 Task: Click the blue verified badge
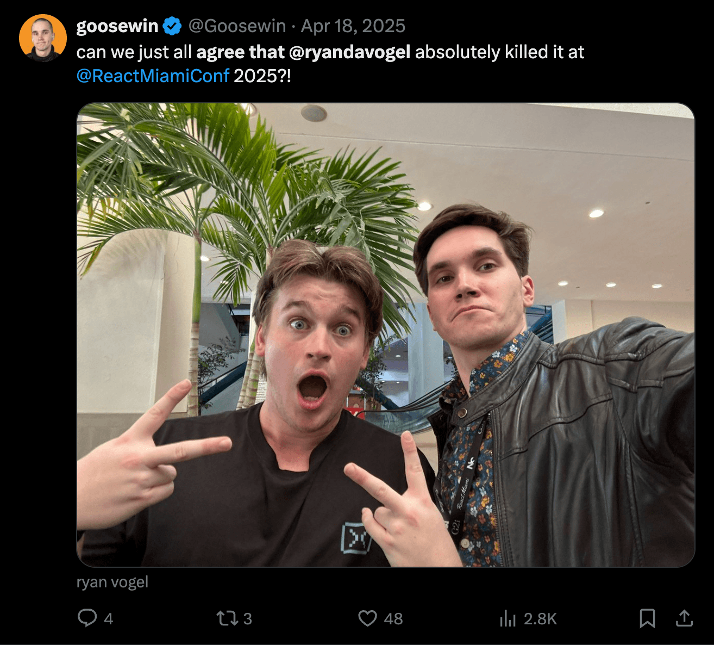pos(172,26)
